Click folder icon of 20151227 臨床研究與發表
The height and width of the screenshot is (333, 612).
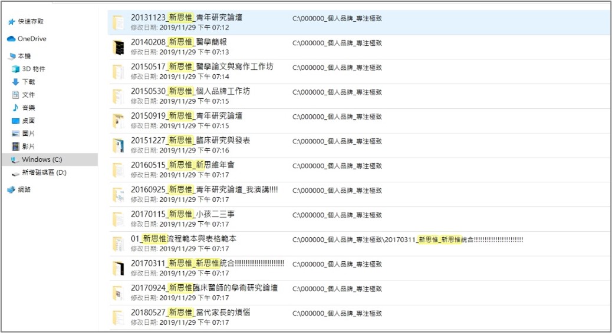coord(118,145)
